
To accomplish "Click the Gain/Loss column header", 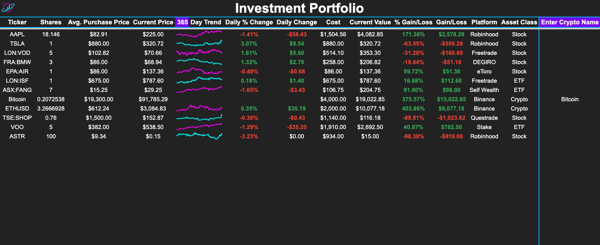I will coord(451,22).
